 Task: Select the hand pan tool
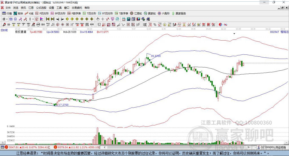(98, 19)
